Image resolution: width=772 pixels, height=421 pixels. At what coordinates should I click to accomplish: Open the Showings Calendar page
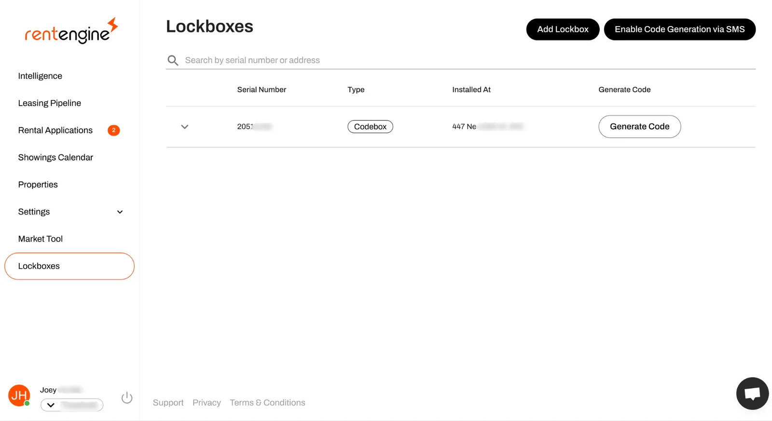tap(55, 157)
